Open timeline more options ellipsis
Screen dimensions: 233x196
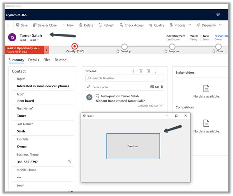click(x=156, y=71)
